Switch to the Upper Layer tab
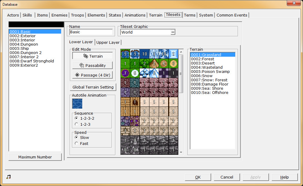This screenshot has height=186, width=303. pyautogui.click(x=108, y=42)
